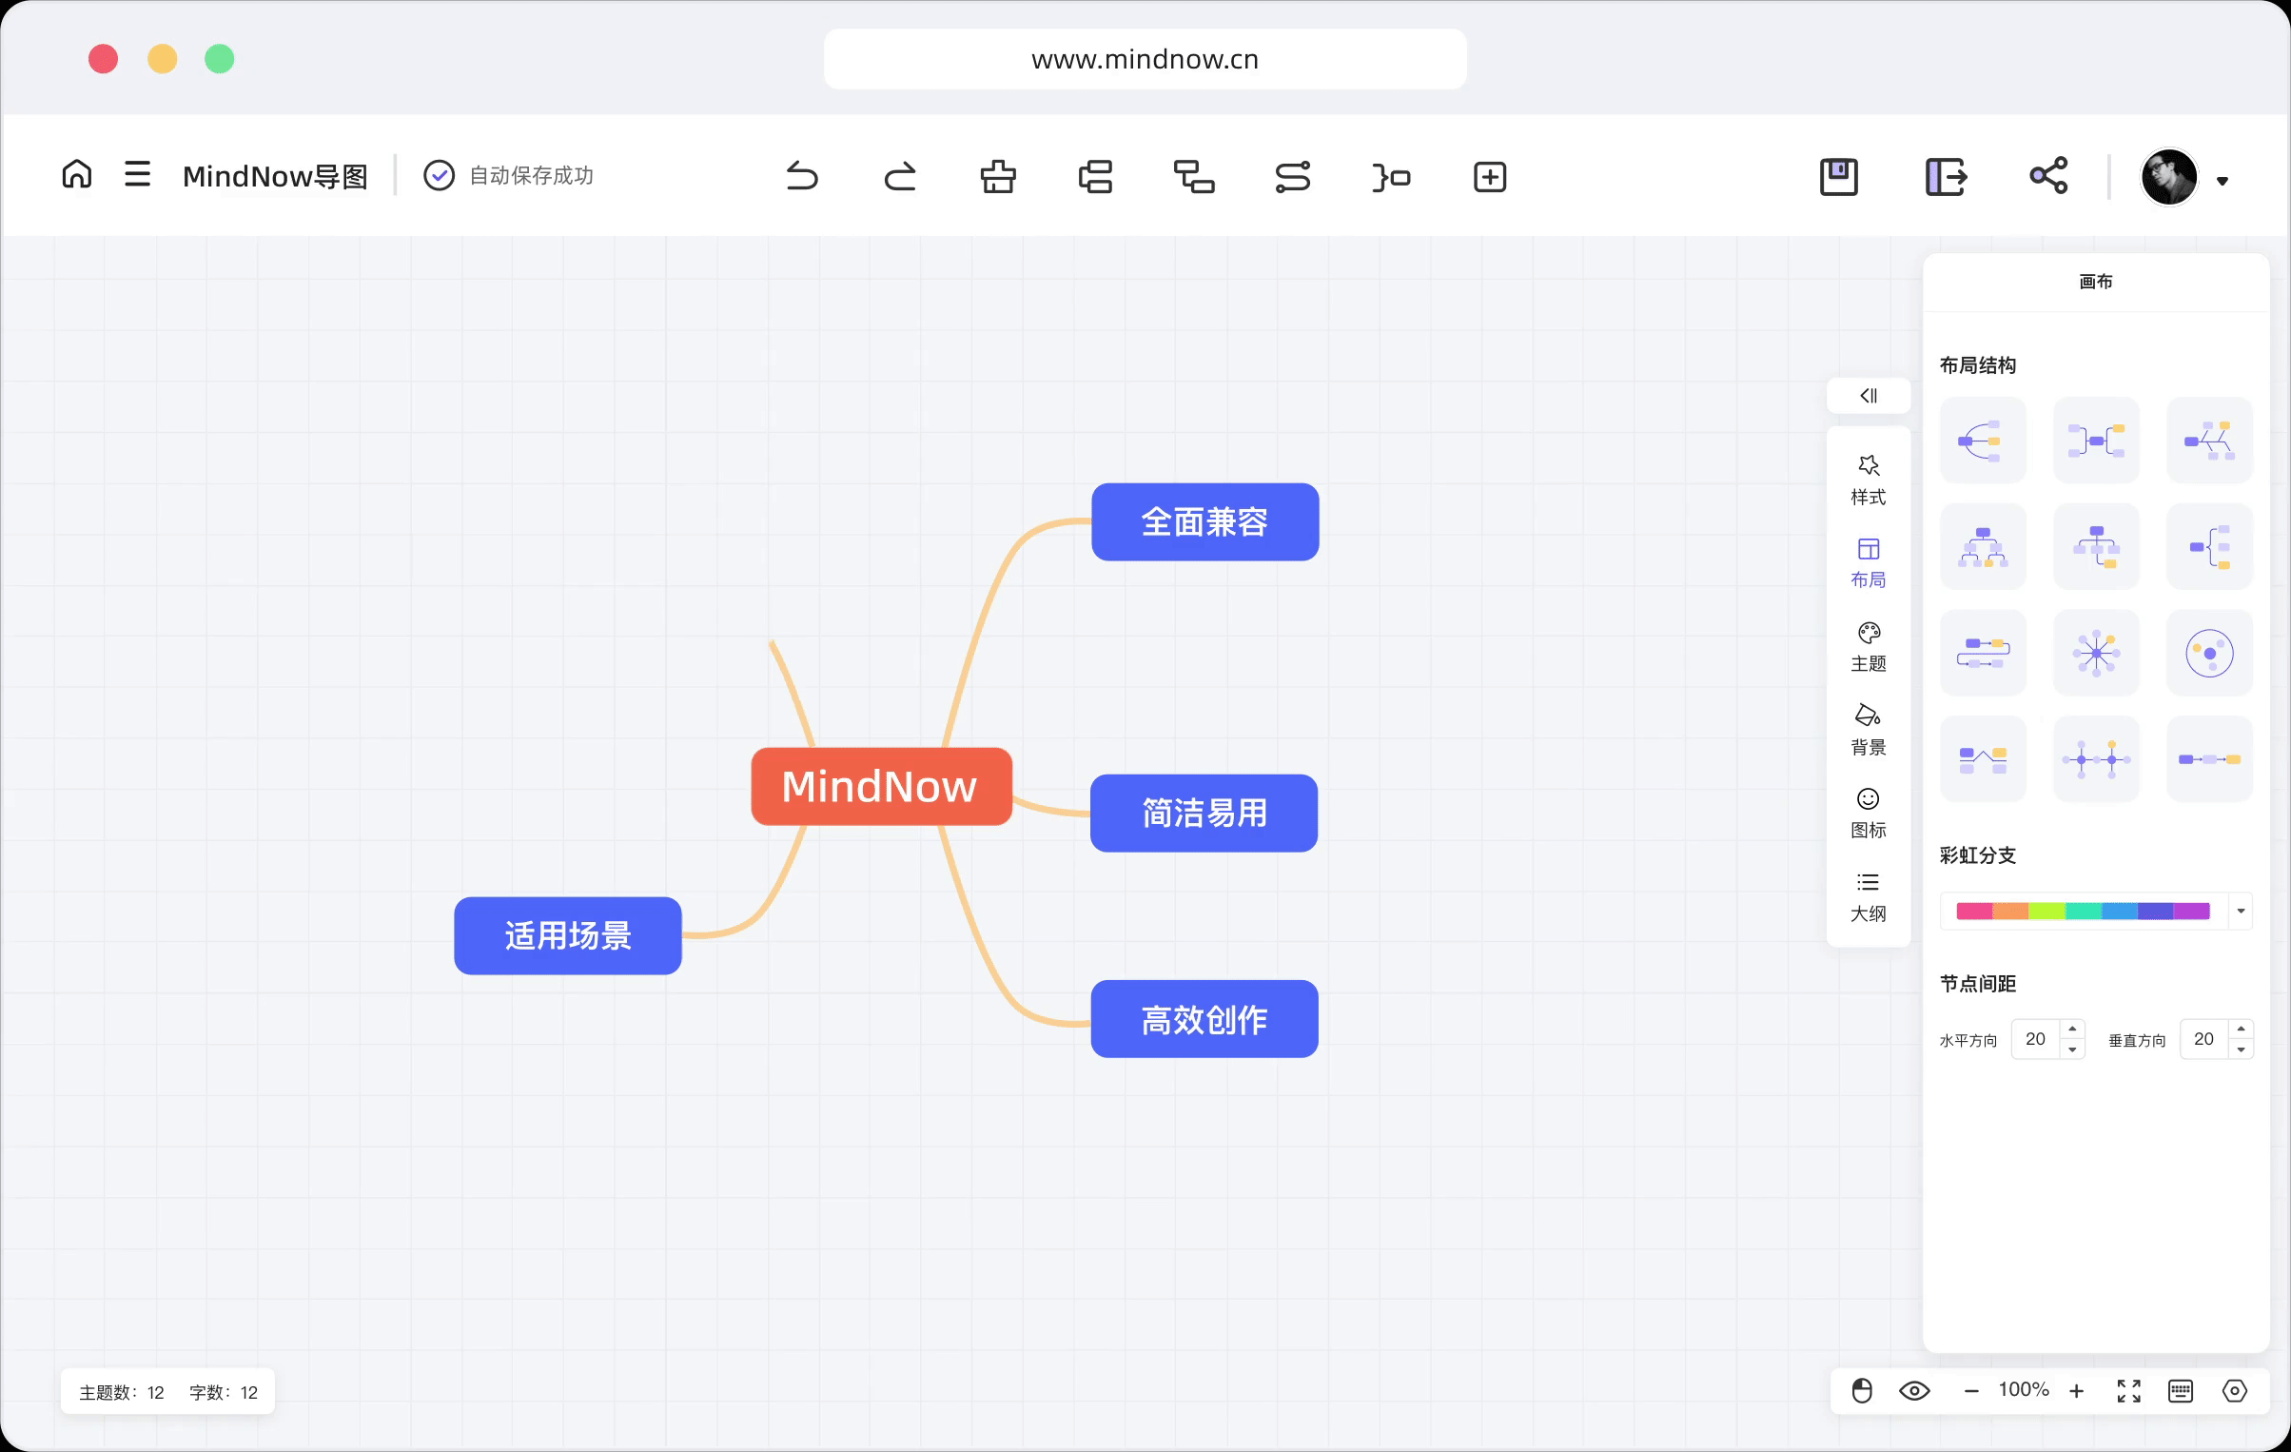The image size is (2291, 1452).
Task: Open the 大纲 outline tab
Action: pyautogui.click(x=1869, y=897)
